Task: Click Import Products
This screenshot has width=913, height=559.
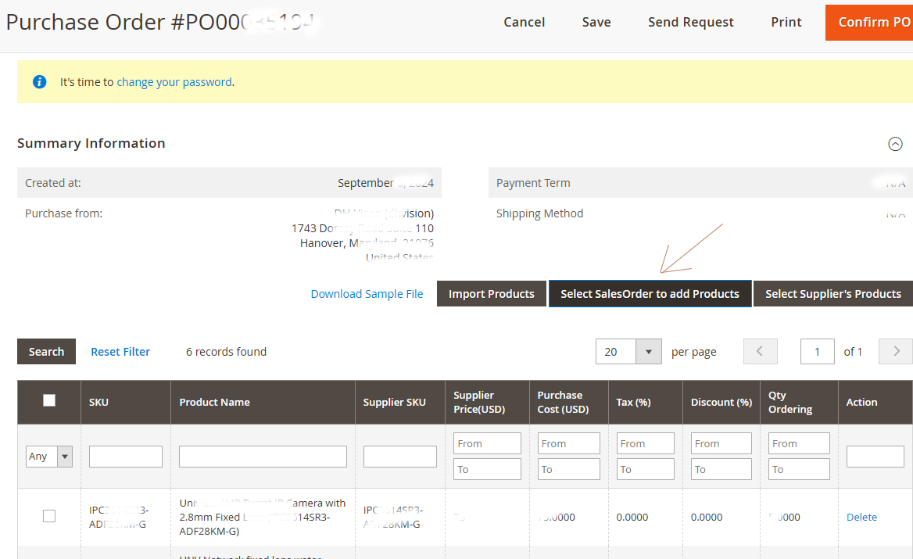Action: tap(491, 293)
